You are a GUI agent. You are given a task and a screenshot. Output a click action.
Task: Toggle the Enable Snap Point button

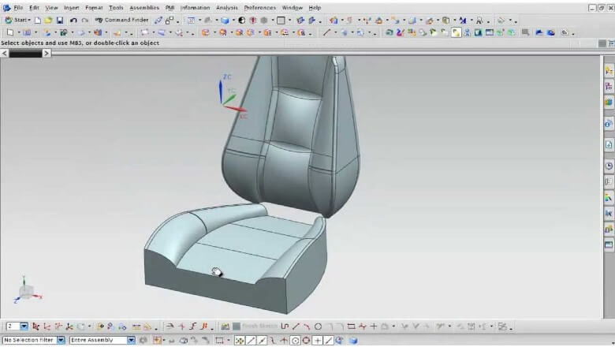[240, 341]
